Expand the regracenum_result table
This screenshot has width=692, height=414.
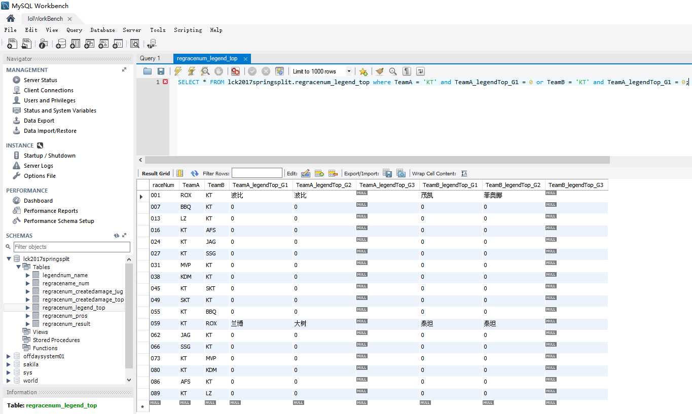[x=28, y=324]
